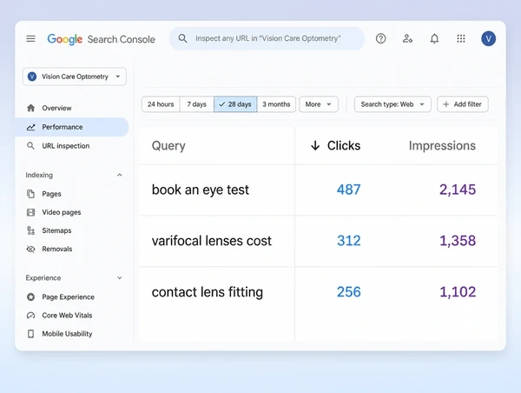Click the 1,358 impressions value

point(458,241)
